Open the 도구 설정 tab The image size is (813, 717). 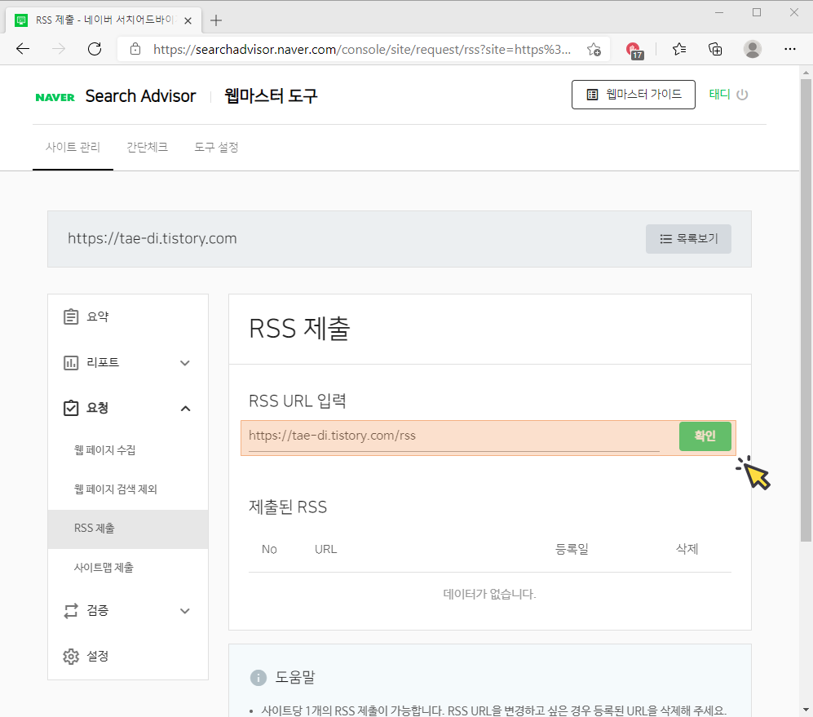click(215, 148)
